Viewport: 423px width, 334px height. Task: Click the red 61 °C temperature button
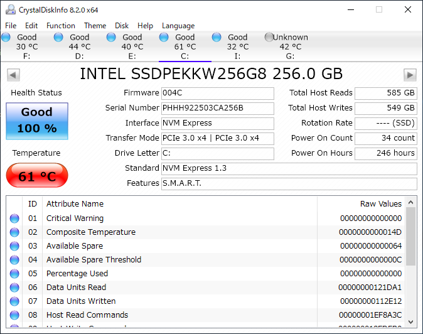point(37,175)
